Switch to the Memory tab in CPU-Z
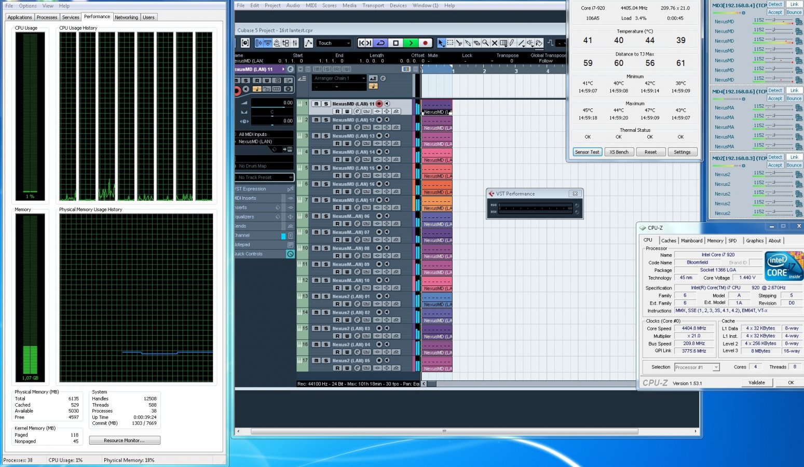804x467 pixels. tap(715, 241)
